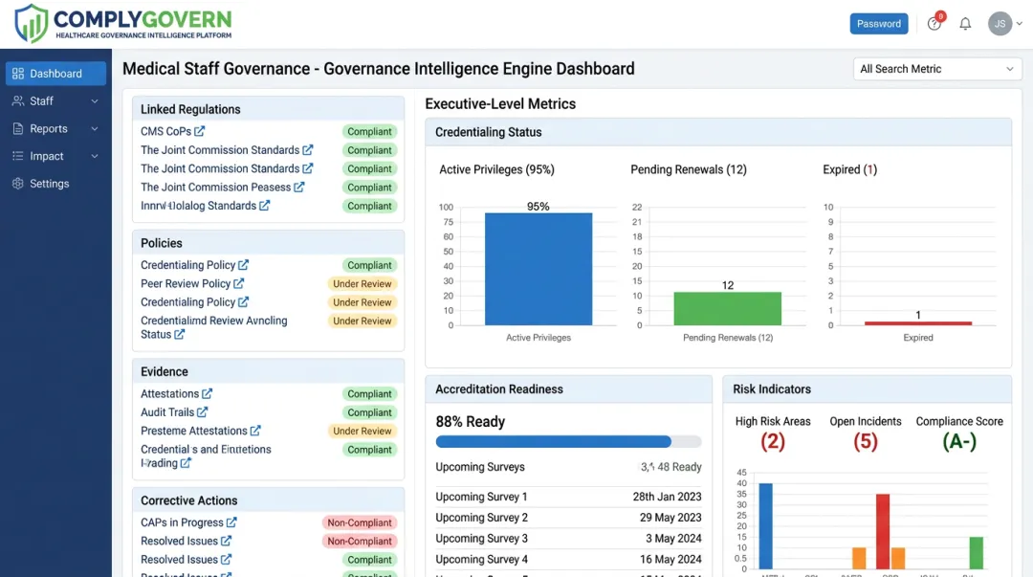Click the blue Active Privileges bar
1033x577 pixels.
[538, 269]
